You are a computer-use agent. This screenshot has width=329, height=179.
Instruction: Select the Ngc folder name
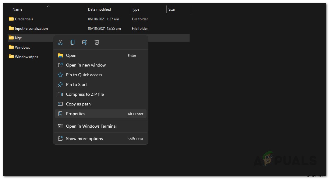pos(18,38)
